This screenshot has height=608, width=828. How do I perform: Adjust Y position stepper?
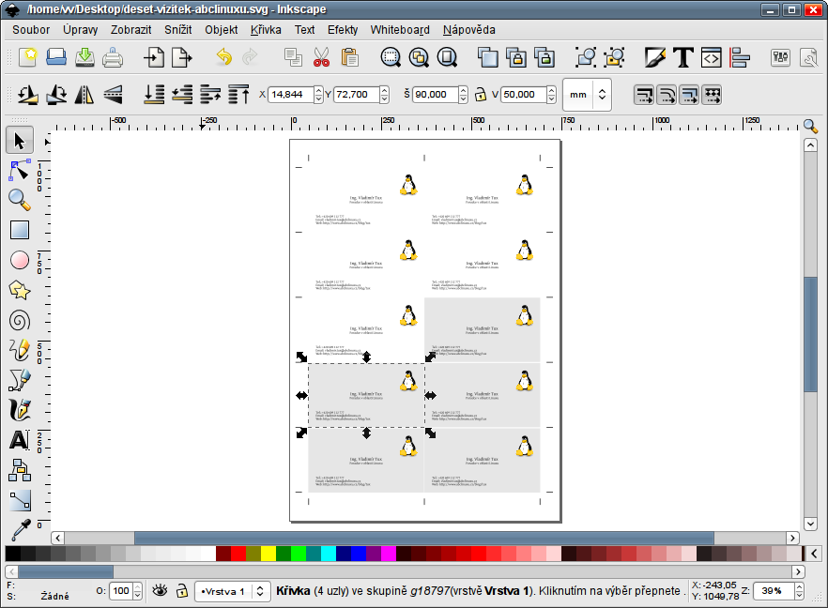click(385, 95)
